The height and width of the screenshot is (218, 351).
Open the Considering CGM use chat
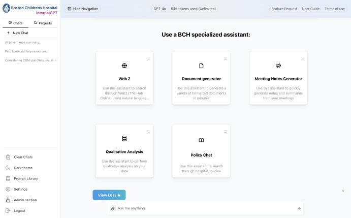[x=31, y=60]
